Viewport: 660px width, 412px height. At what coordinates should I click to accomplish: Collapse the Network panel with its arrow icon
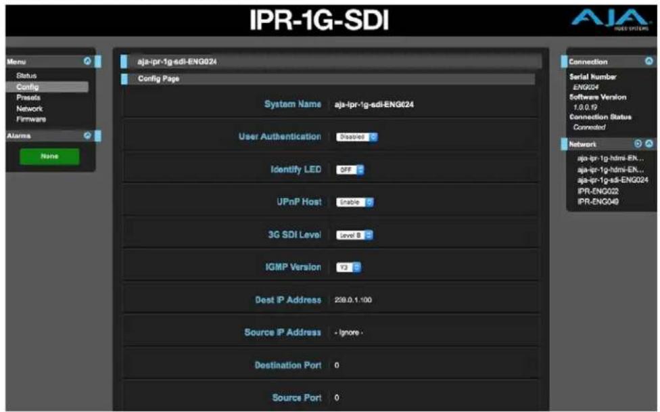[x=649, y=143]
